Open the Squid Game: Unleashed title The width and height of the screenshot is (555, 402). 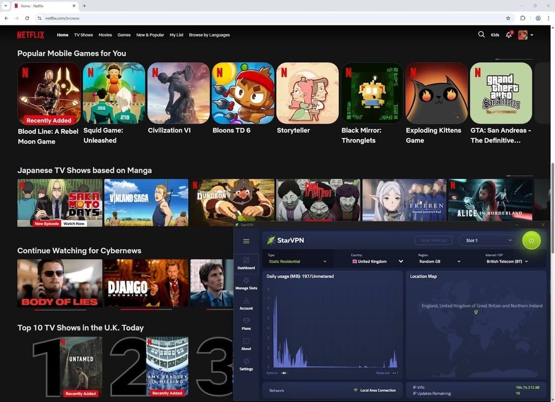[x=104, y=135]
